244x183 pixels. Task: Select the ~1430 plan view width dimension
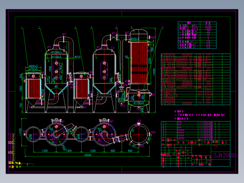click(20, 132)
